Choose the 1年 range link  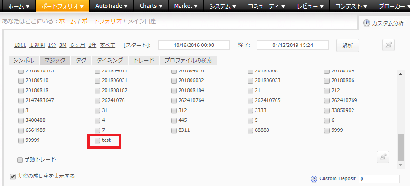point(93,45)
